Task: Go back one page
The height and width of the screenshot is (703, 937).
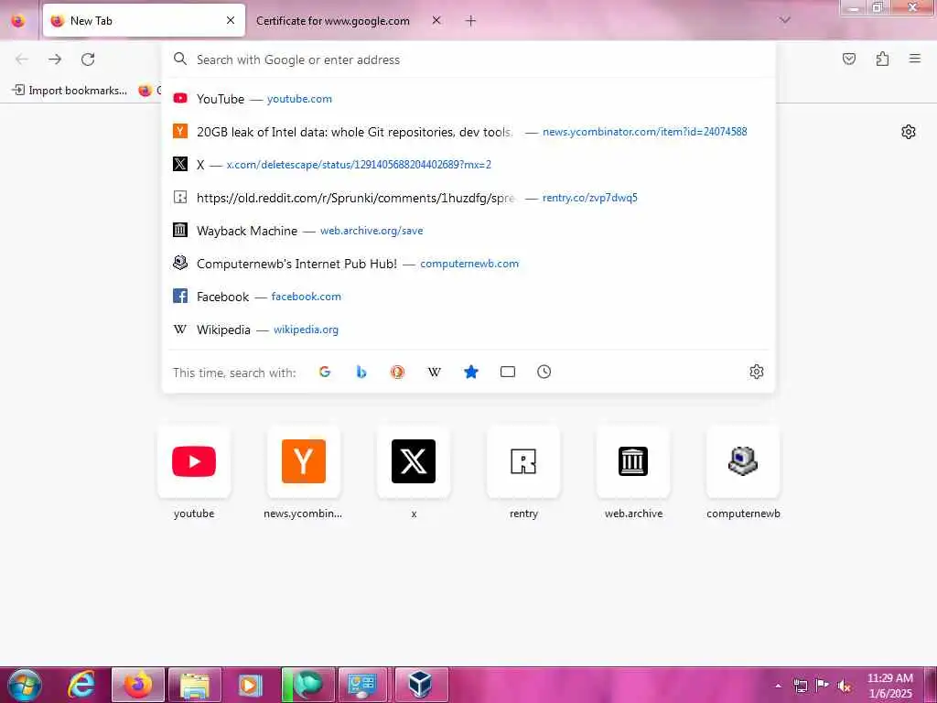Action: [x=22, y=59]
